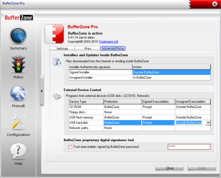Click the Firewall label in sidebar
Viewport: 221px width, 178px height.
tap(18, 106)
